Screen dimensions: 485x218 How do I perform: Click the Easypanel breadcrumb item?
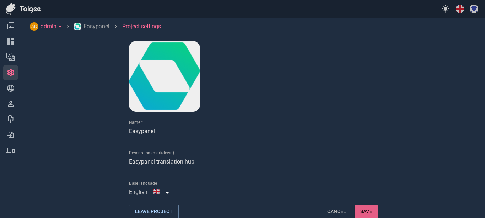click(x=96, y=26)
